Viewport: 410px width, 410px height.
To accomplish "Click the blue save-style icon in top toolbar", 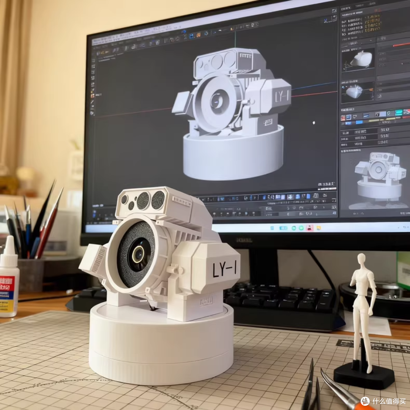I will coord(192,36).
